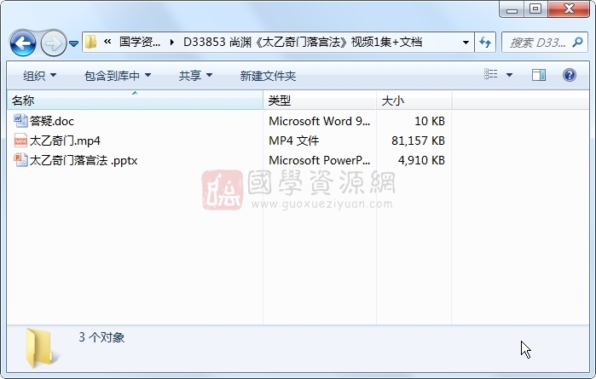The width and height of the screenshot is (596, 379).
Task: Select the file name 太乙奇门落宫法 .pptx
Action: coord(84,160)
